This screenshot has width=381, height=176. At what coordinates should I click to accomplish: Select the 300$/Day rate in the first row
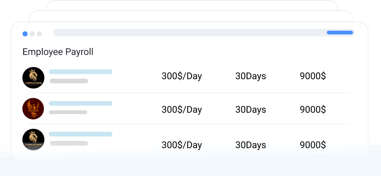click(x=182, y=76)
